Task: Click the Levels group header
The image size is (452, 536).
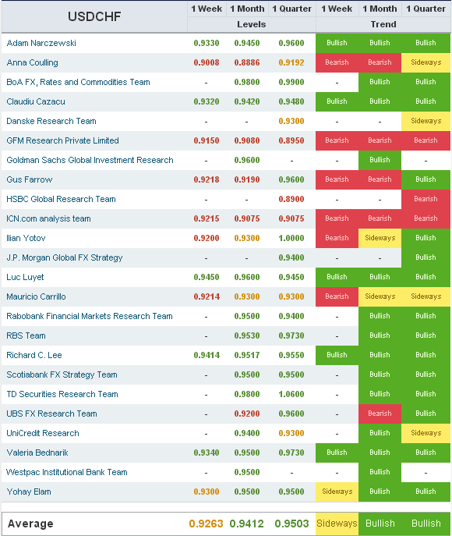Action: click(x=252, y=24)
